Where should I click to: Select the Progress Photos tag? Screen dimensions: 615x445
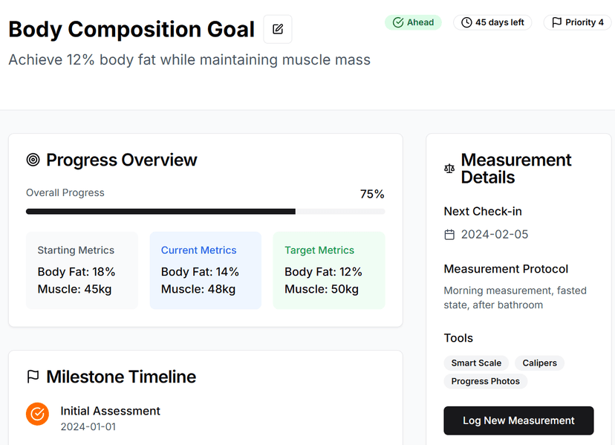click(485, 381)
